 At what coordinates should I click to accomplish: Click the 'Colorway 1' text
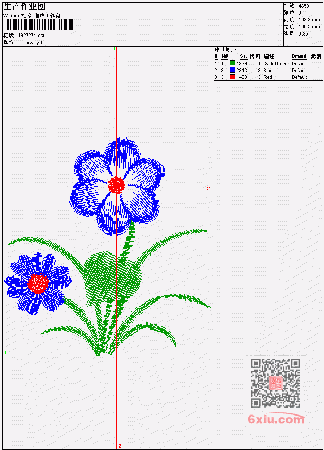pos(30,43)
